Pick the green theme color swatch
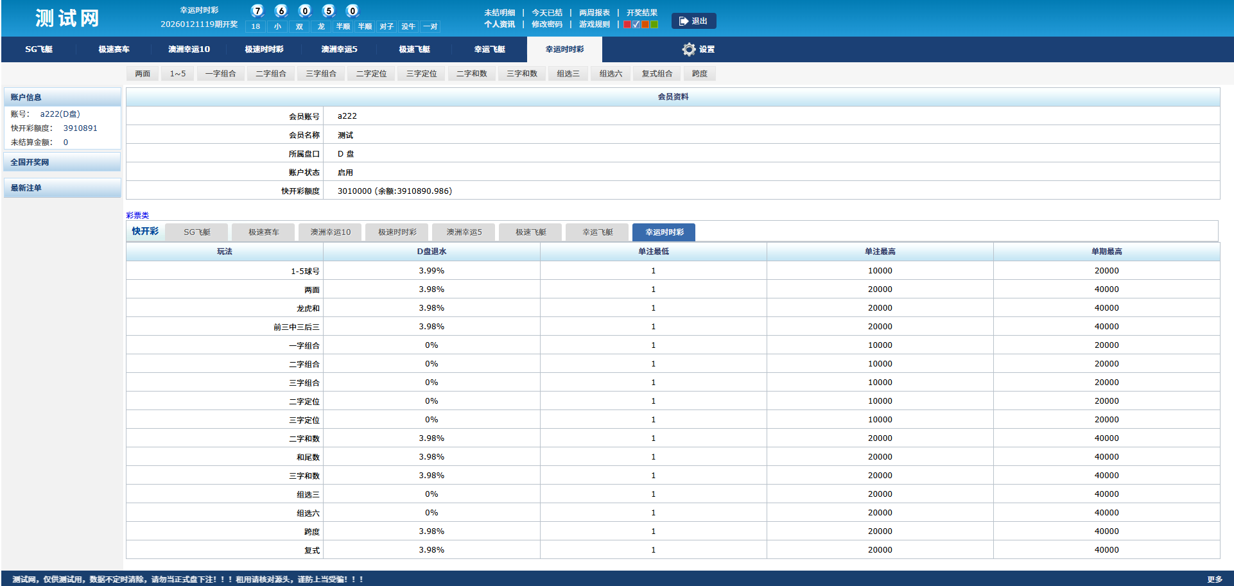The image size is (1234, 586). 654,24
